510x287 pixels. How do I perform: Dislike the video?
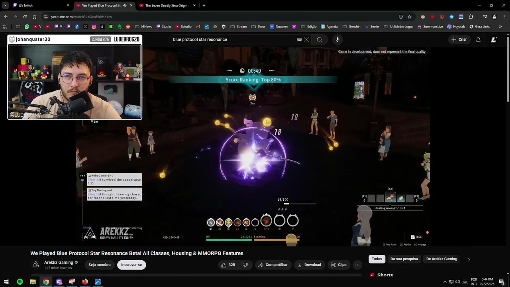click(245, 265)
